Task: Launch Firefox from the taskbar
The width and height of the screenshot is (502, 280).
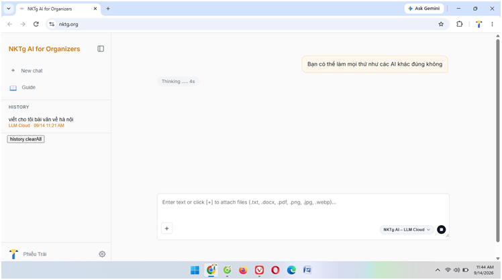Action: (244, 271)
